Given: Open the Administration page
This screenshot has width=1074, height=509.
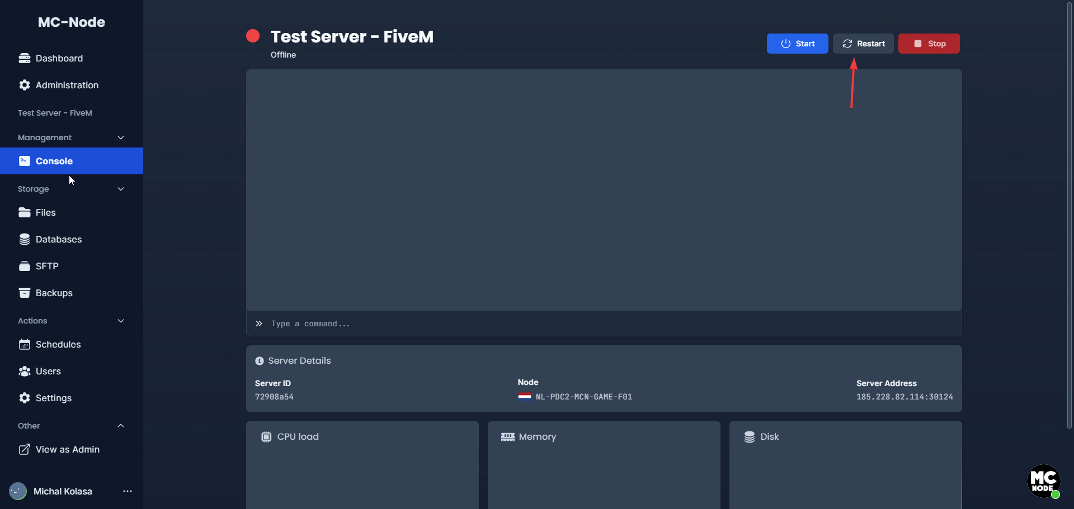Looking at the screenshot, I should pyautogui.click(x=72, y=85).
